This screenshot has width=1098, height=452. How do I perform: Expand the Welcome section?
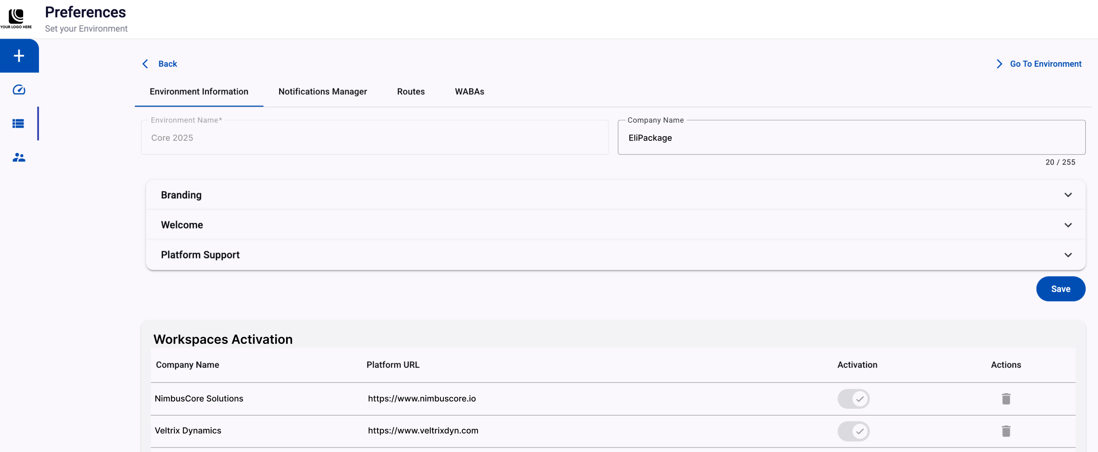(616, 225)
